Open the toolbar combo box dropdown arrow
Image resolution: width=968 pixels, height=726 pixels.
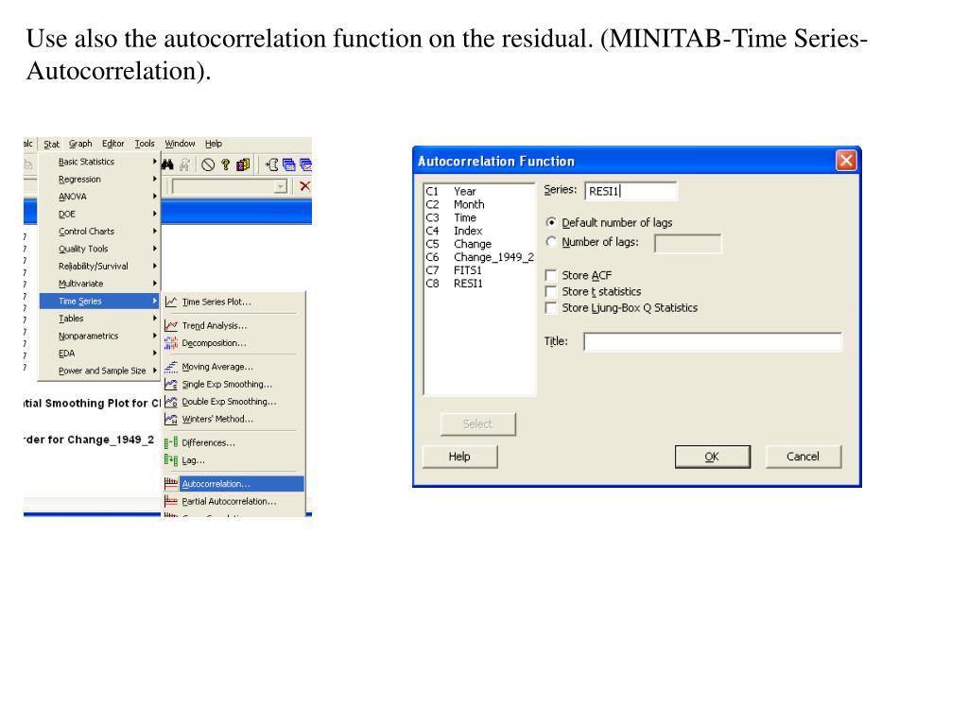click(x=280, y=186)
